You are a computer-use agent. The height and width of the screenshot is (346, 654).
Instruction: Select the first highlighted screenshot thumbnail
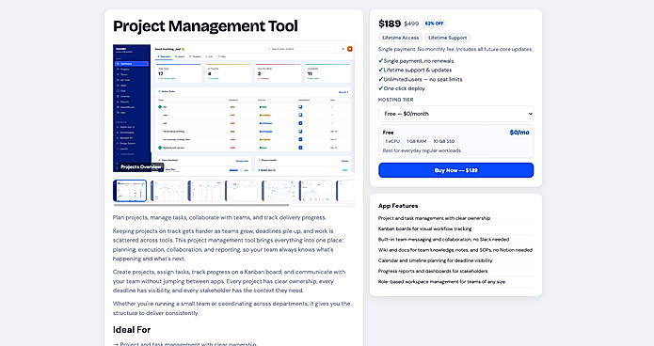tap(130, 191)
